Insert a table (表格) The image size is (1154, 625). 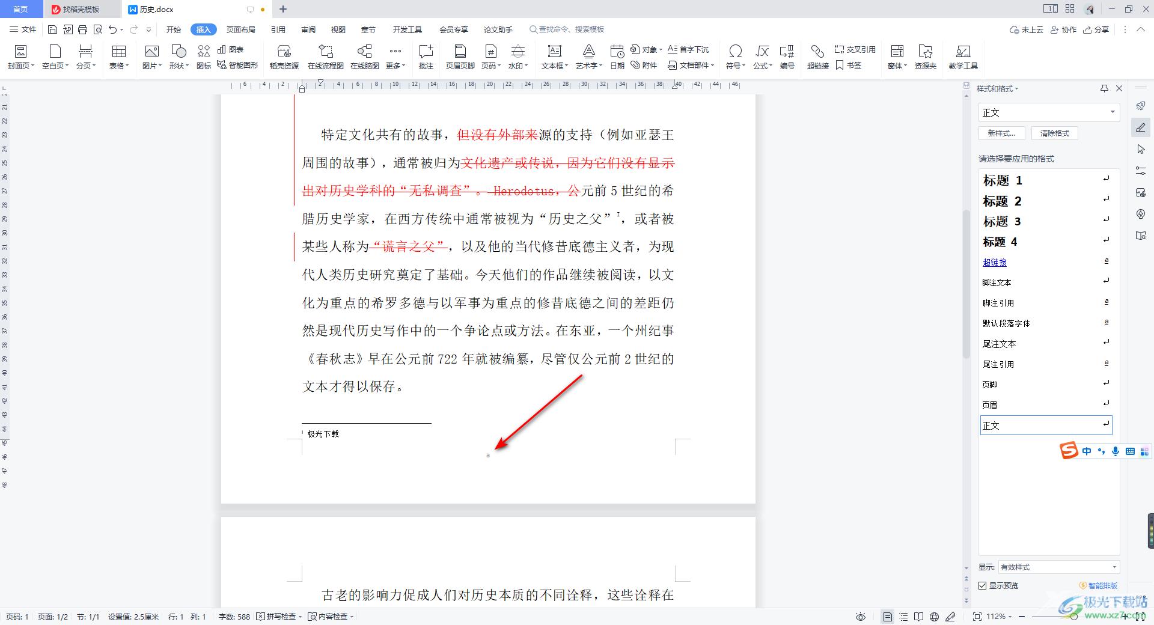pos(119,57)
